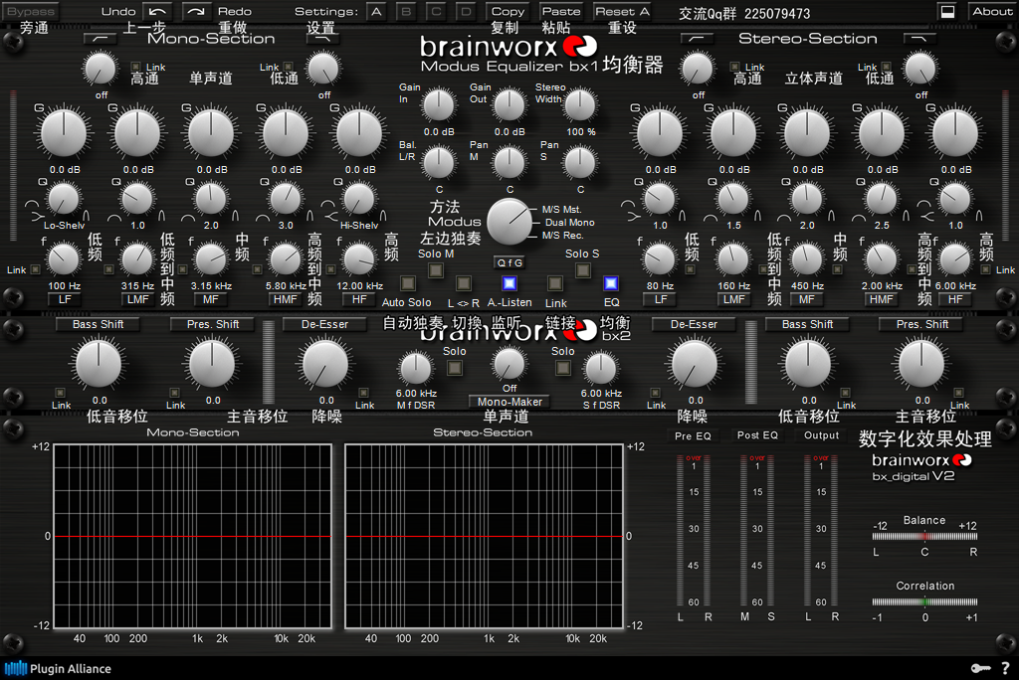Image resolution: width=1019 pixels, height=680 pixels.
Task: Click the Mono-Maker knob set to Off
Action: pos(509,364)
